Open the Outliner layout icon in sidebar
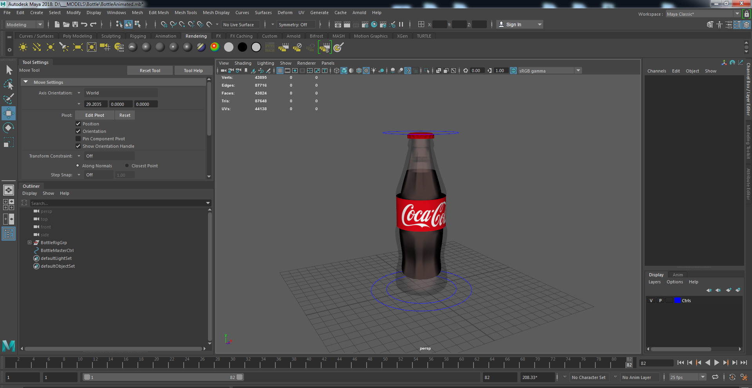Image resolution: width=752 pixels, height=388 pixels. pos(9,234)
